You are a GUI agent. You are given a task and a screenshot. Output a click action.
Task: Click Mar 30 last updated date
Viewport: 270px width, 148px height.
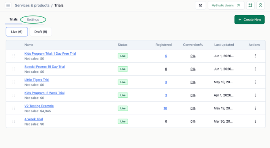pyautogui.click(x=223, y=121)
